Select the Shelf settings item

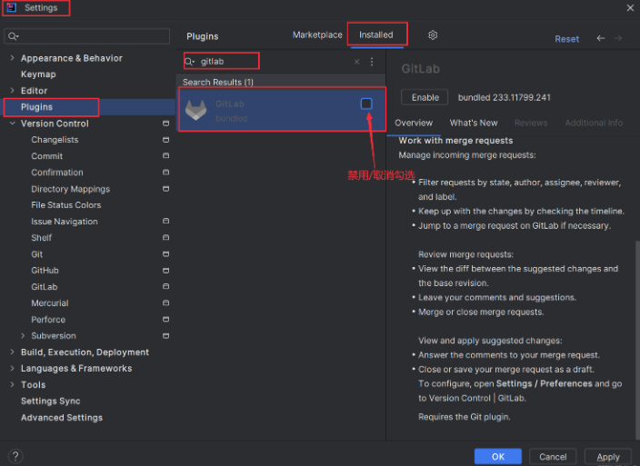coord(41,237)
